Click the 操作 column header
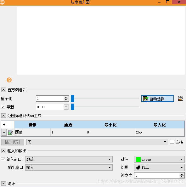The width and height of the screenshot is (186, 187). [x=32, y=125]
